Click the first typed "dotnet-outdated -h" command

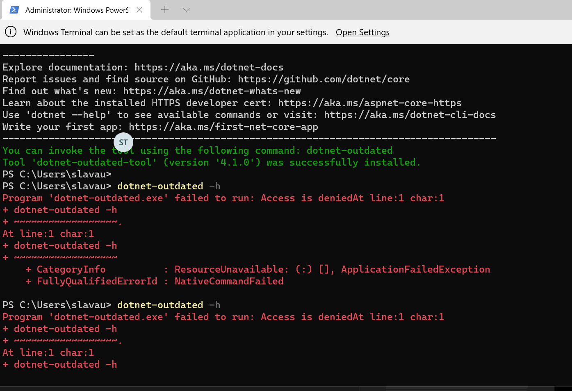click(x=169, y=186)
